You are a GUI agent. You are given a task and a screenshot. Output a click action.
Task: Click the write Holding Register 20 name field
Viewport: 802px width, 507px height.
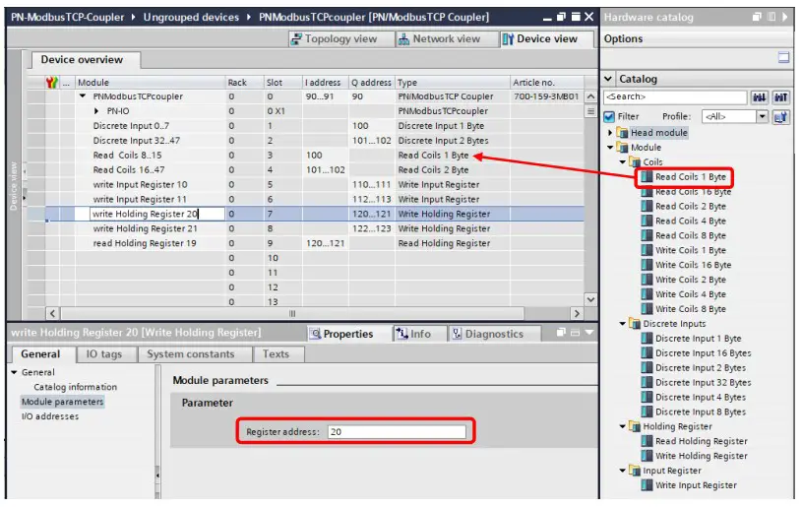[157, 214]
